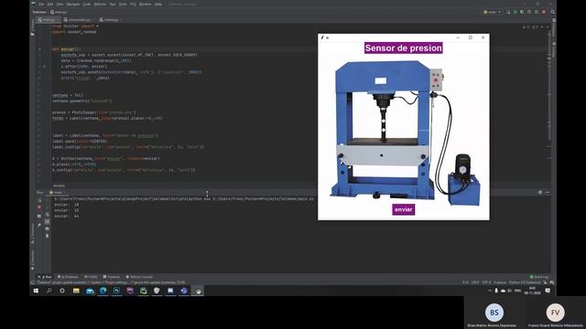Stop the process with the red Run-panel stop icon

[x=39, y=207]
